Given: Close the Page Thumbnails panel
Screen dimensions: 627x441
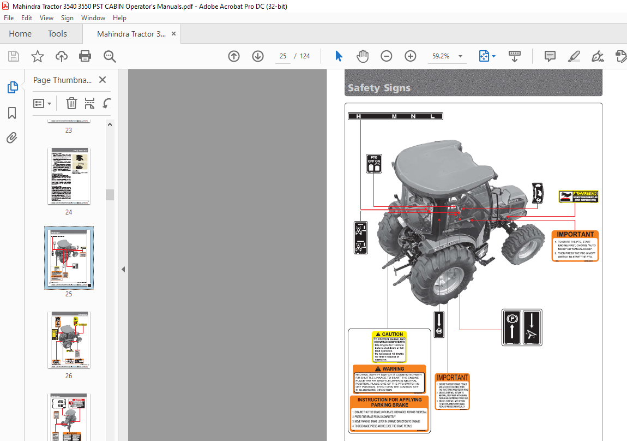Looking at the screenshot, I should pos(103,80).
